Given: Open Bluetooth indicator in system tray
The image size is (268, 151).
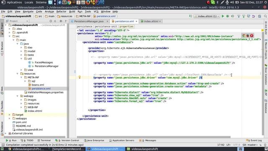Looking at the screenshot, I should [x=217, y=2].
